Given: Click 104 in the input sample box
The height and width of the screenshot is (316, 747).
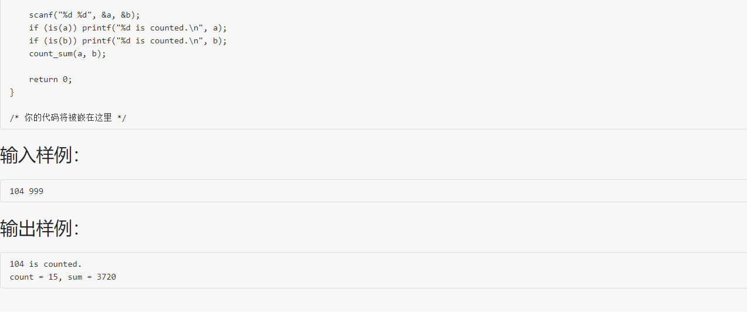Looking at the screenshot, I should (17, 191).
